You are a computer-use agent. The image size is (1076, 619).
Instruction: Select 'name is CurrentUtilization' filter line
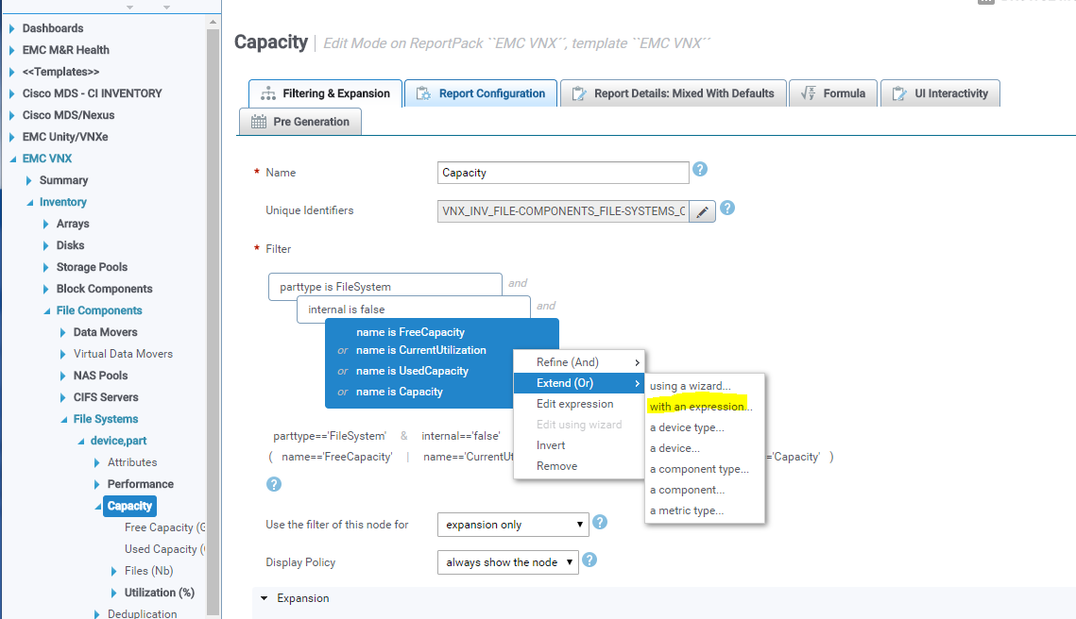[x=420, y=350]
